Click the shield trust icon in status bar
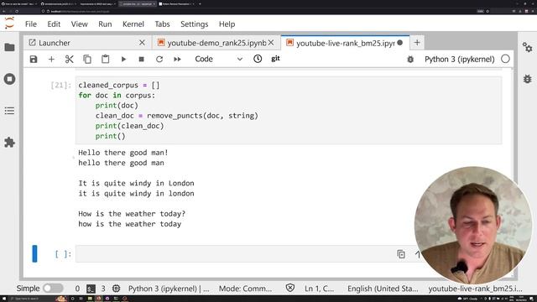The width and height of the screenshot is (537, 302). click(290, 289)
